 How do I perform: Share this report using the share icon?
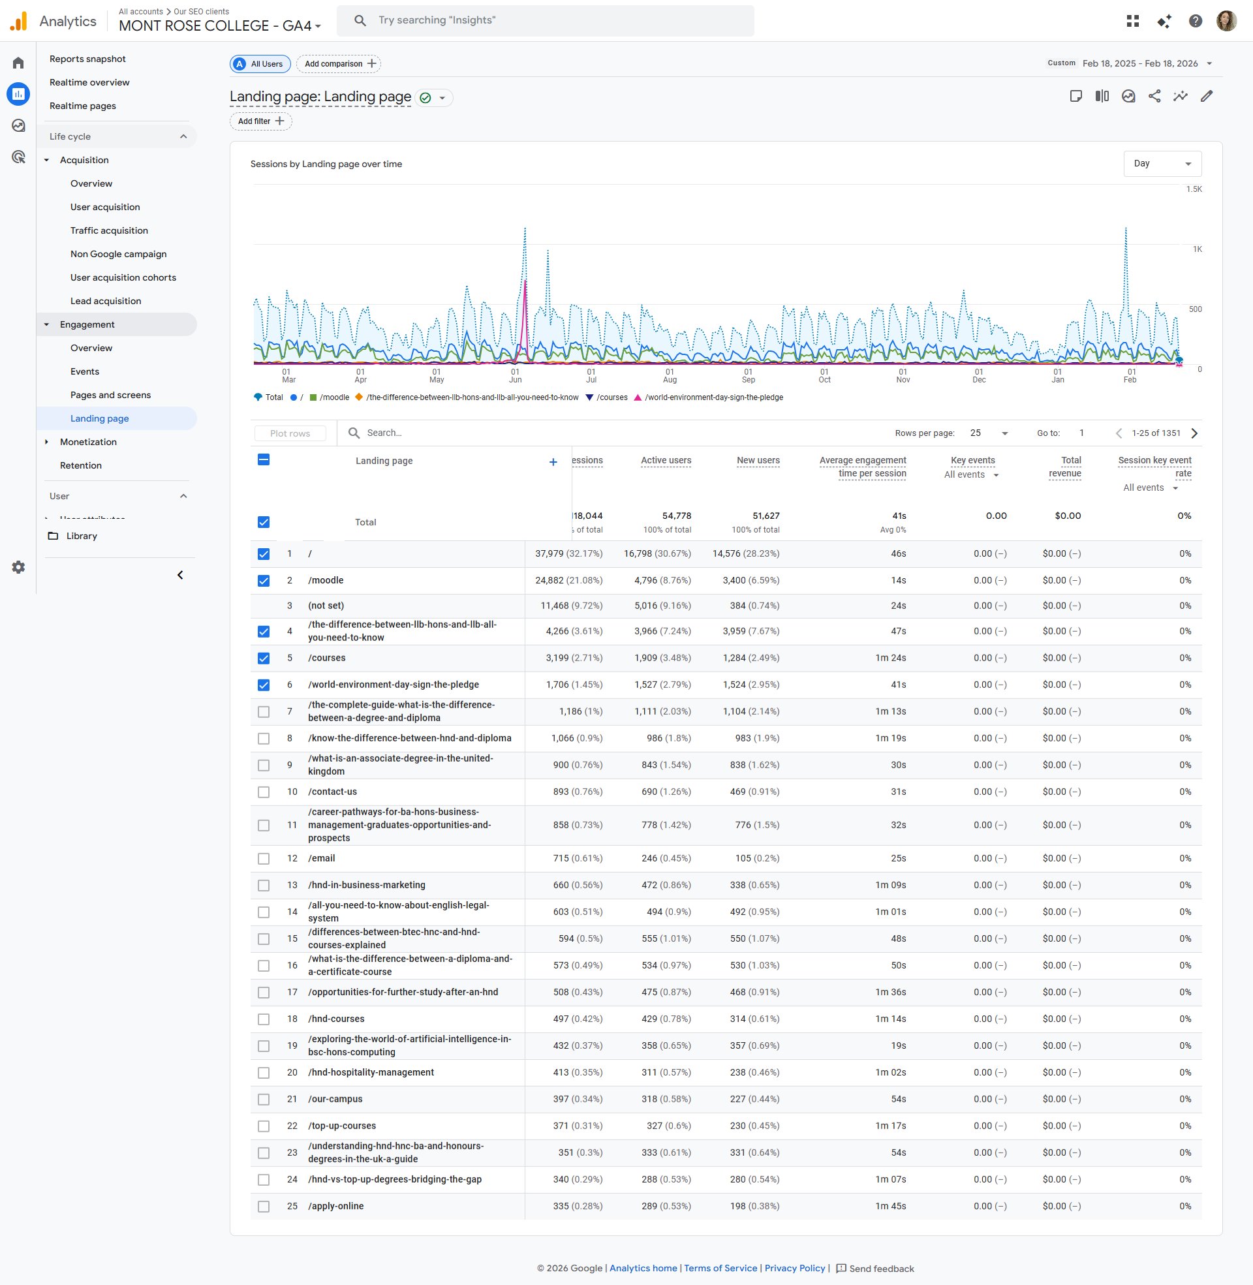[x=1155, y=96]
